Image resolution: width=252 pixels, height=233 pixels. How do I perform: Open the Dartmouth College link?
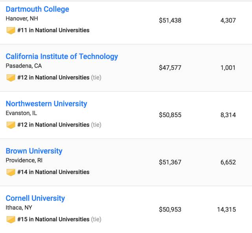[x=37, y=9]
